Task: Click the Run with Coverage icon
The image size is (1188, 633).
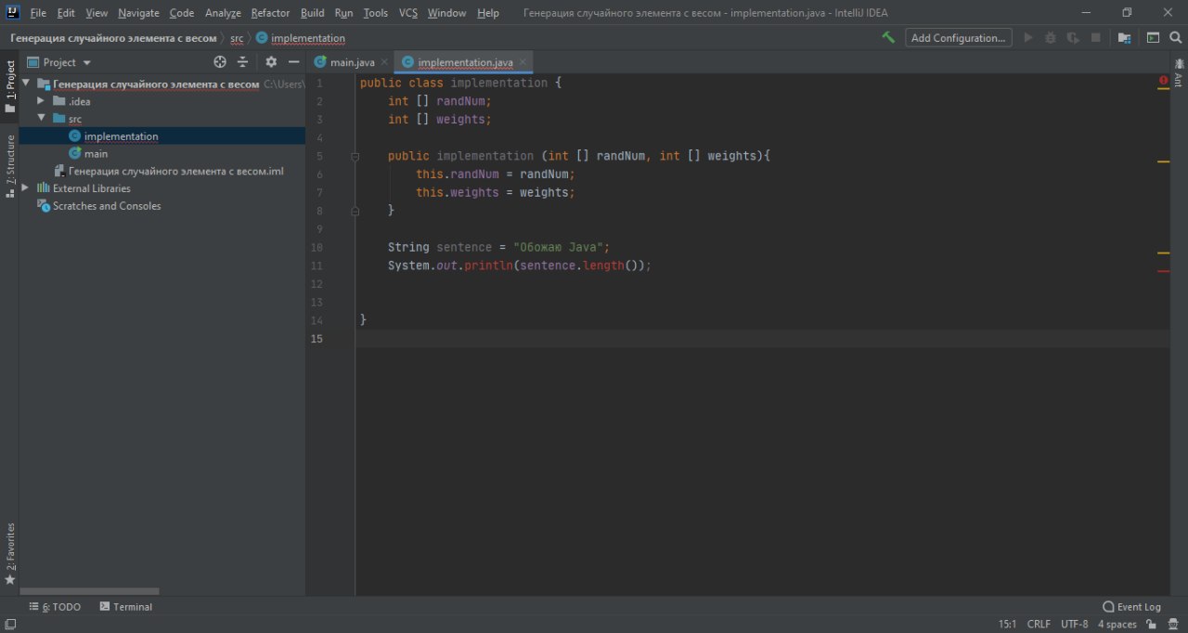Action: [x=1073, y=38]
